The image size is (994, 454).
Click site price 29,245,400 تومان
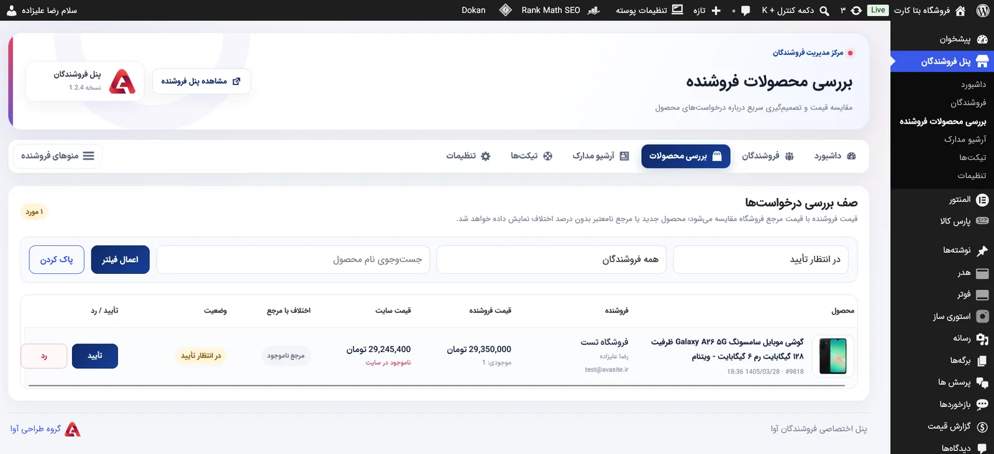pyautogui.click(x=378, y=350)
